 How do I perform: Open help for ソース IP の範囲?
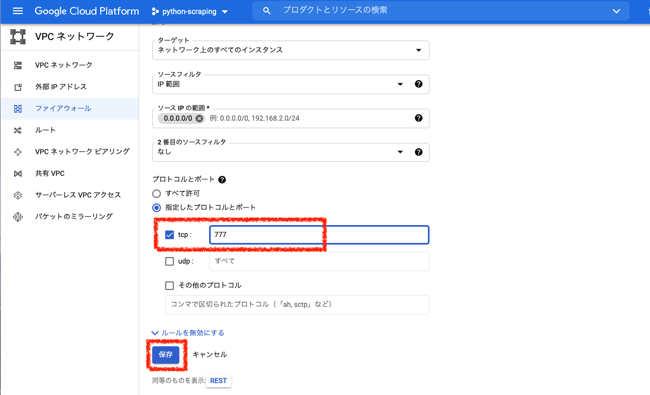[x=419, y=118]
